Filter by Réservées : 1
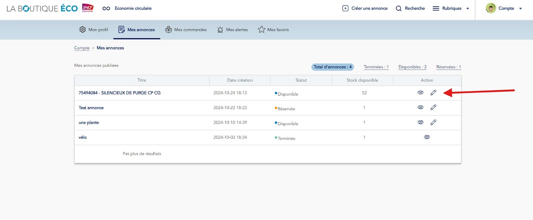The width and height of the screenshot is (533, 220). (449, 67)
